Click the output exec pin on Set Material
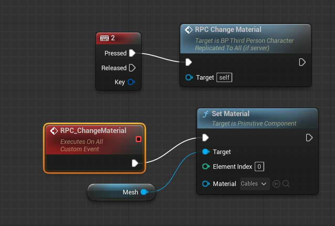 click(309, 138)
